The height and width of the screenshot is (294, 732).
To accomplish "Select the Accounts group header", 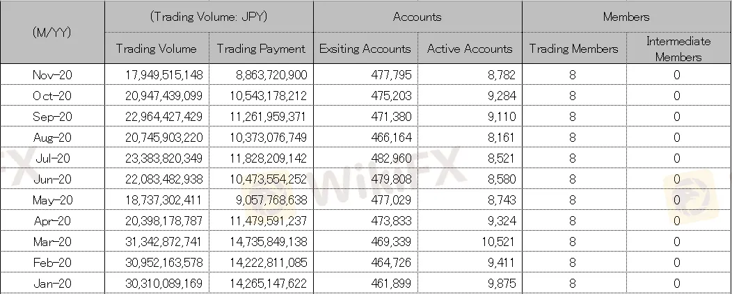I will (x=417, y=17).
